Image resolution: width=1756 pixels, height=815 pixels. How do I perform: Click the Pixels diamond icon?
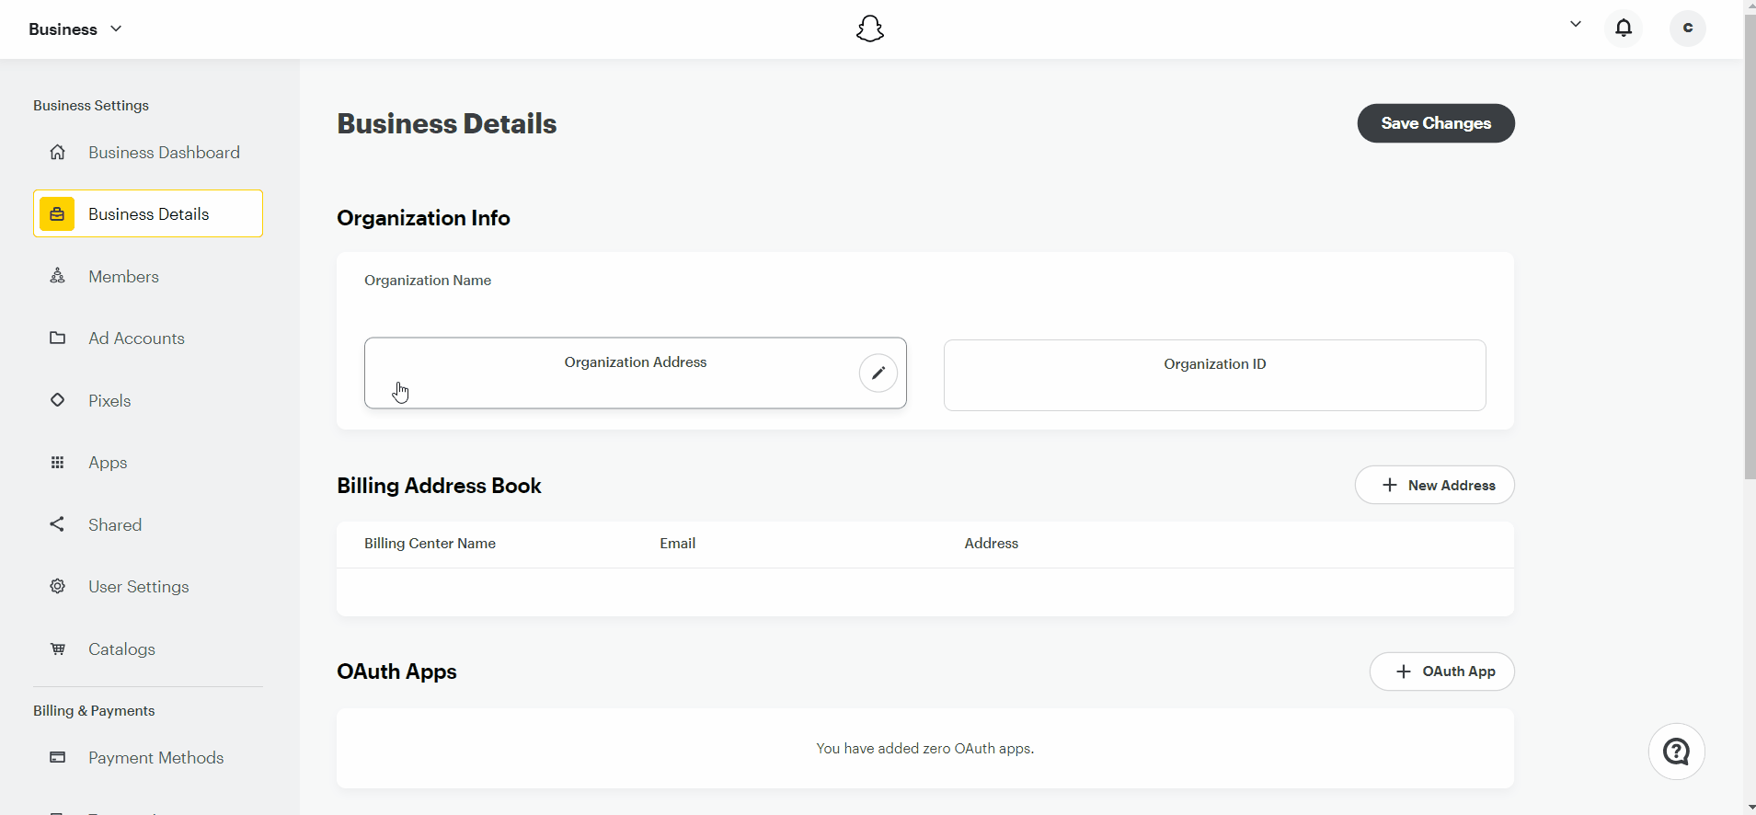tap(57, 399)
